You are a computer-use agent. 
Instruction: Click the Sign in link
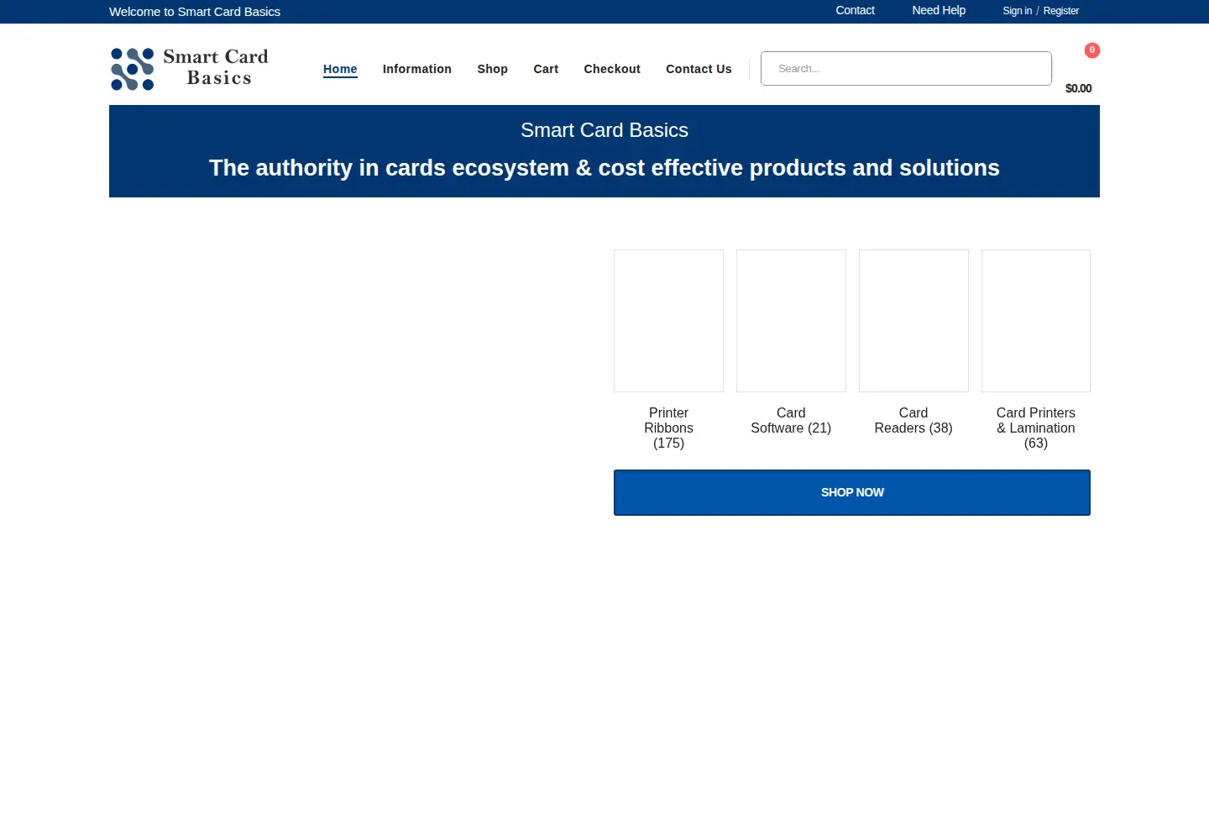(1018, 11)
